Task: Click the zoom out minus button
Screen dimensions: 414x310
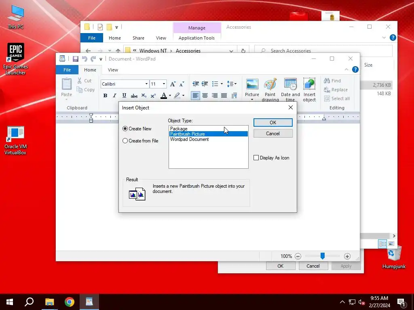Action: [x=298, y=256]
